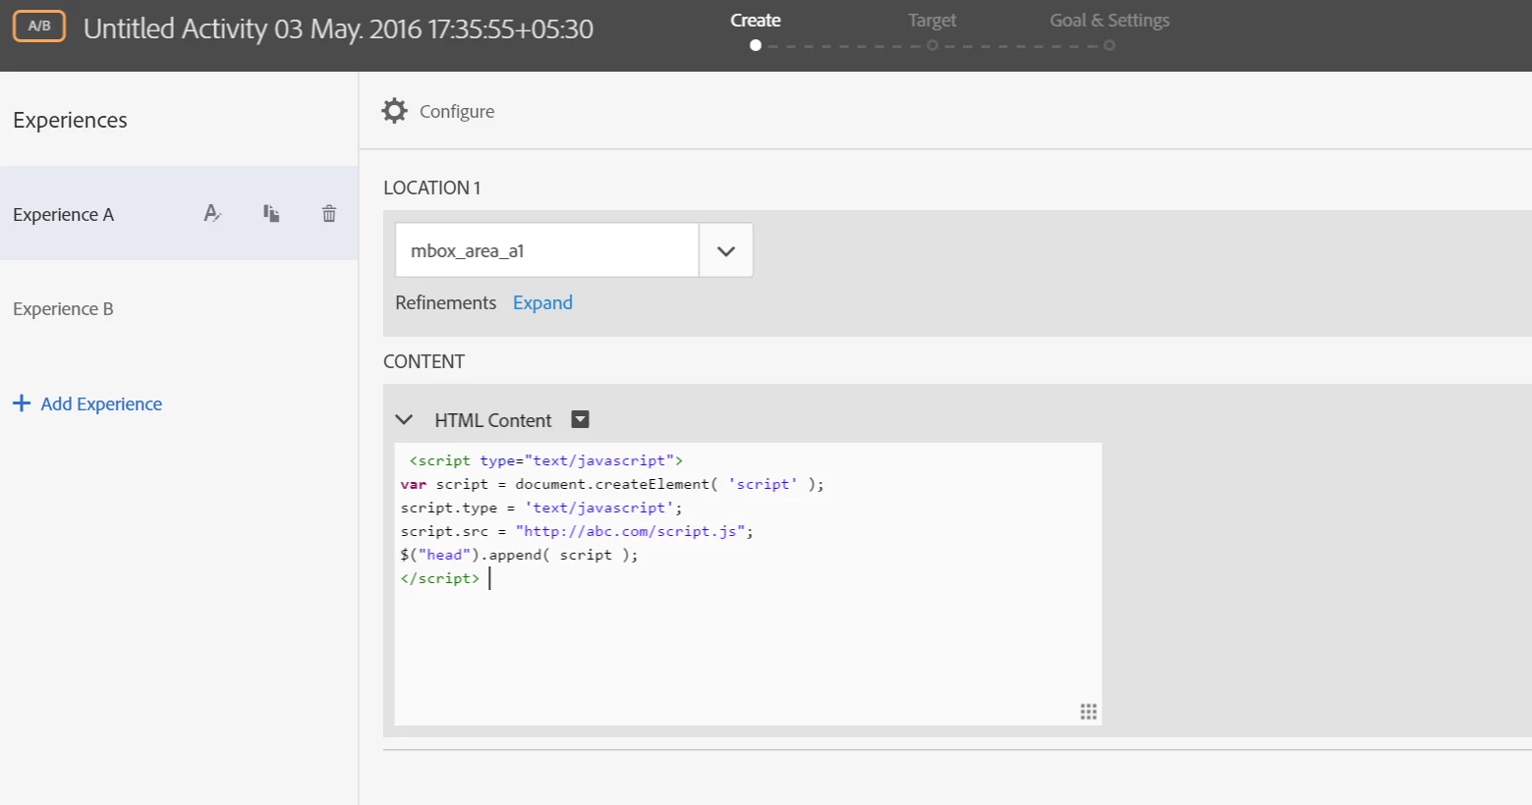Image resolution: width=1532 pixels, height=805 pixels.
Task: Delete Experience A with the trash icon
Action: click(x=329, y=213)
